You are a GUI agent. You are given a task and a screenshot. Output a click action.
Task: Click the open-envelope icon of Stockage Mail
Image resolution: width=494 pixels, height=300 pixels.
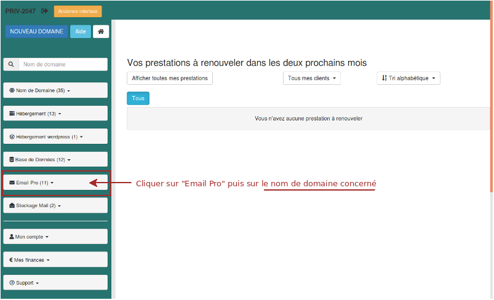click(12, 205)
